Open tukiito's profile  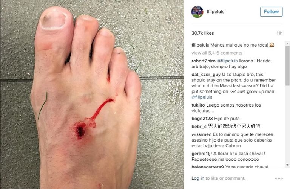pos(198,105)
